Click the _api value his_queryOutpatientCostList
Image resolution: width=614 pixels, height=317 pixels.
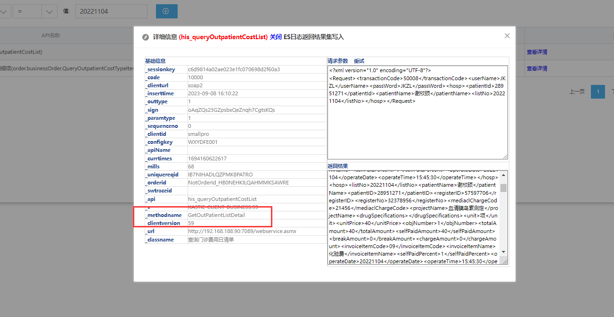222,199
